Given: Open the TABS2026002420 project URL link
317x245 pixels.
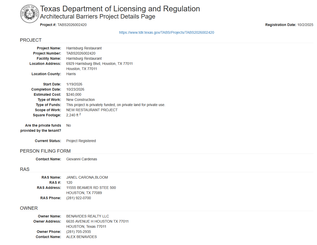Looking at the screenshot, I should [x=166, y=32].
